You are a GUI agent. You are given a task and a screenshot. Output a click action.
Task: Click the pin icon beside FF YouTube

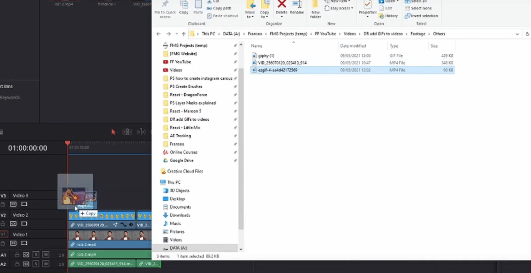[x=235, y=62]
